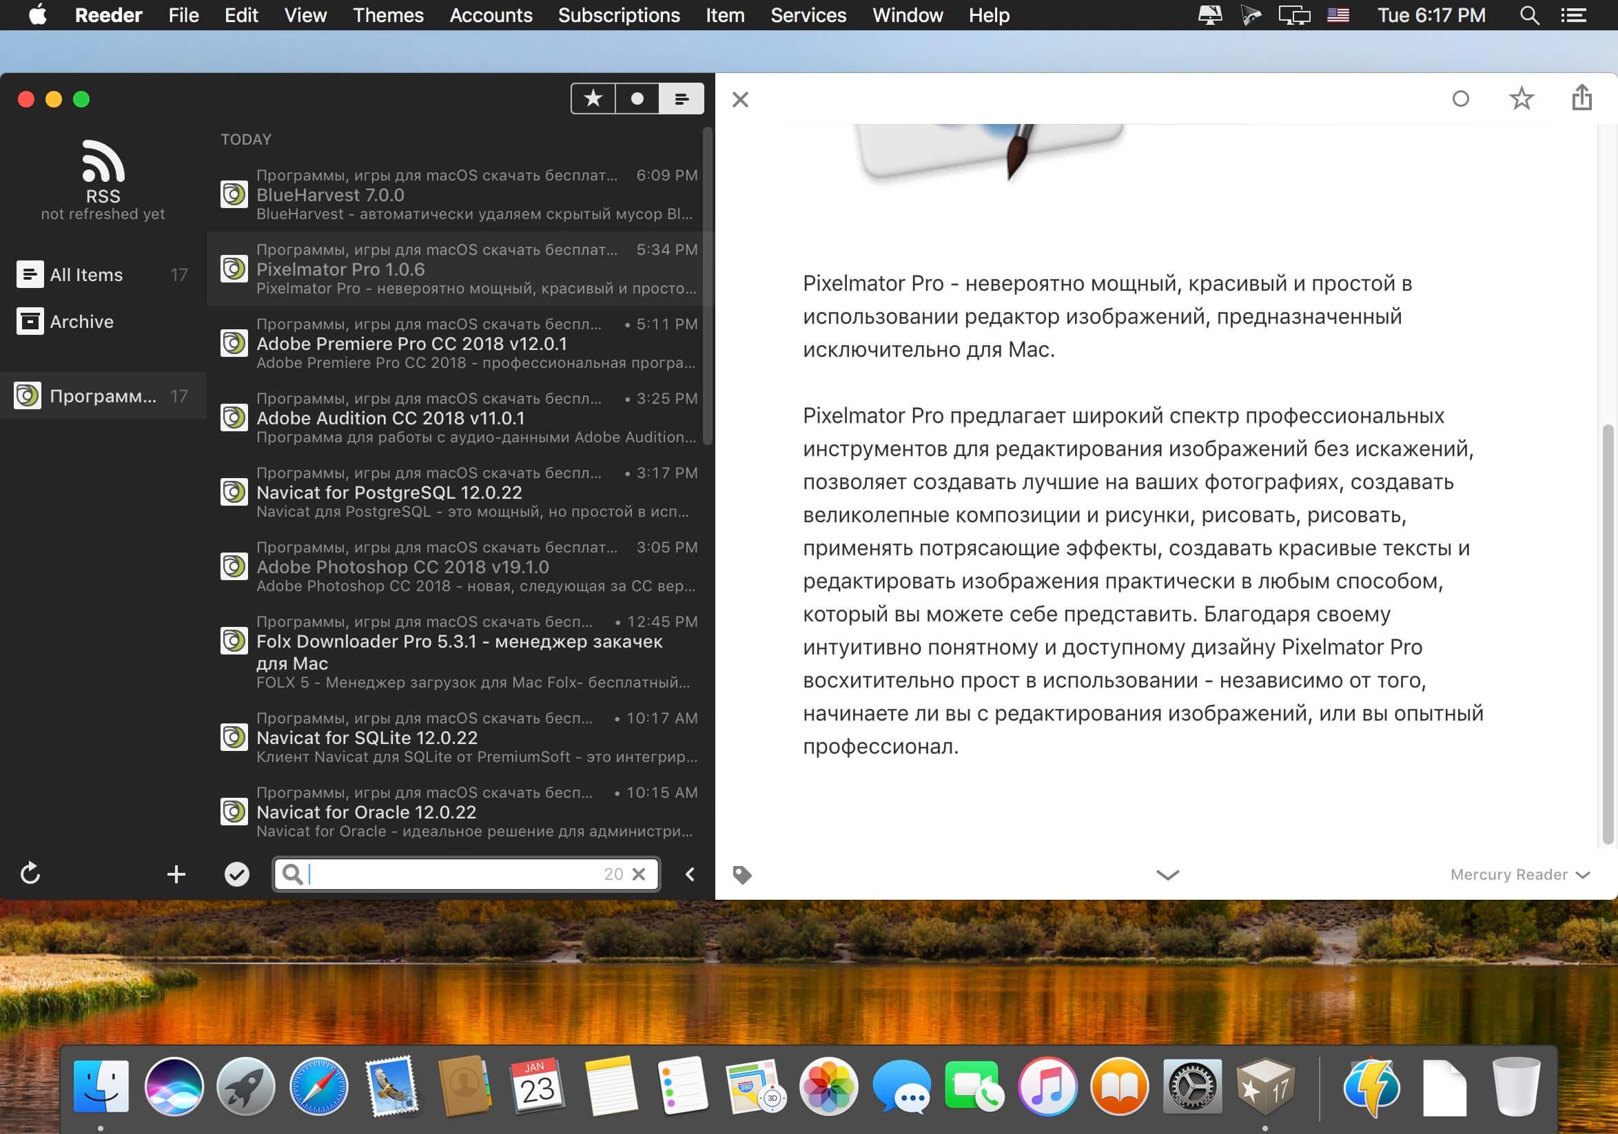Click the feed icon beside Folx Downloader
This screenshot has height=1134, width=1618.
(234, 641)
